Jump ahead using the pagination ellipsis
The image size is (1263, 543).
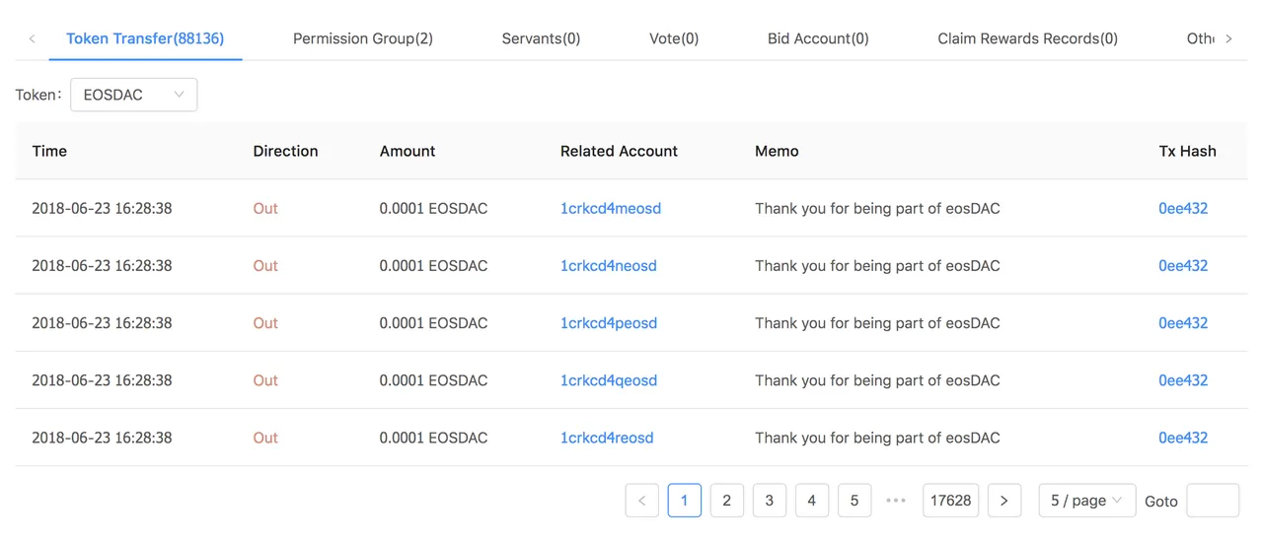pyautogui.click(x=896, y=501)
